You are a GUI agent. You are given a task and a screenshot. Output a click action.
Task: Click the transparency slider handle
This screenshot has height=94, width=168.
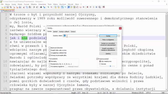[x=110, y=66]
